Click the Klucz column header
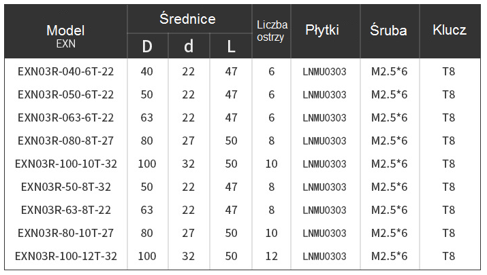The height and width of the screenshot is (275, 487). 449,31
